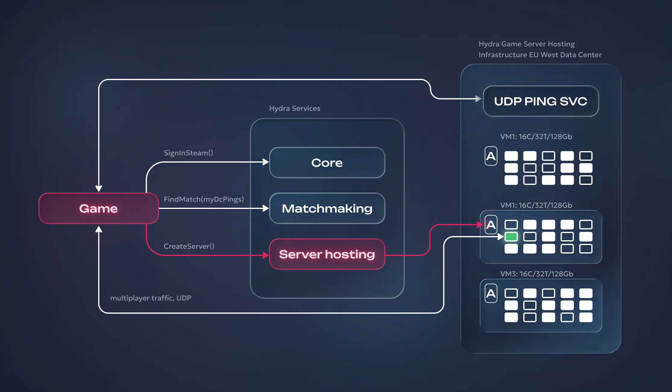Viewport: 672px width, 392px height.
Task: Click the VM3: 16C/32T/128Gb label
Action: (x=537, y=274)
